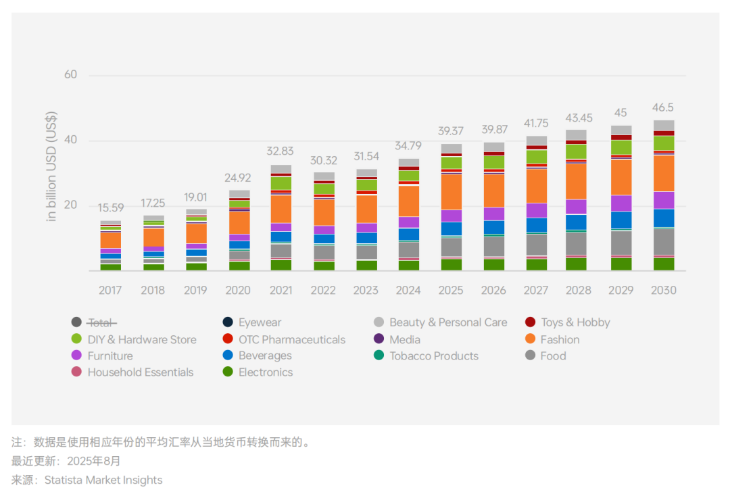730x494 pixels.
Task: Click the navy Eyewear legend dot
Action: pos(228,322)
